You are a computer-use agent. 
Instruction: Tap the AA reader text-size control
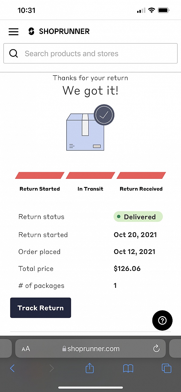tap(26, 349)
